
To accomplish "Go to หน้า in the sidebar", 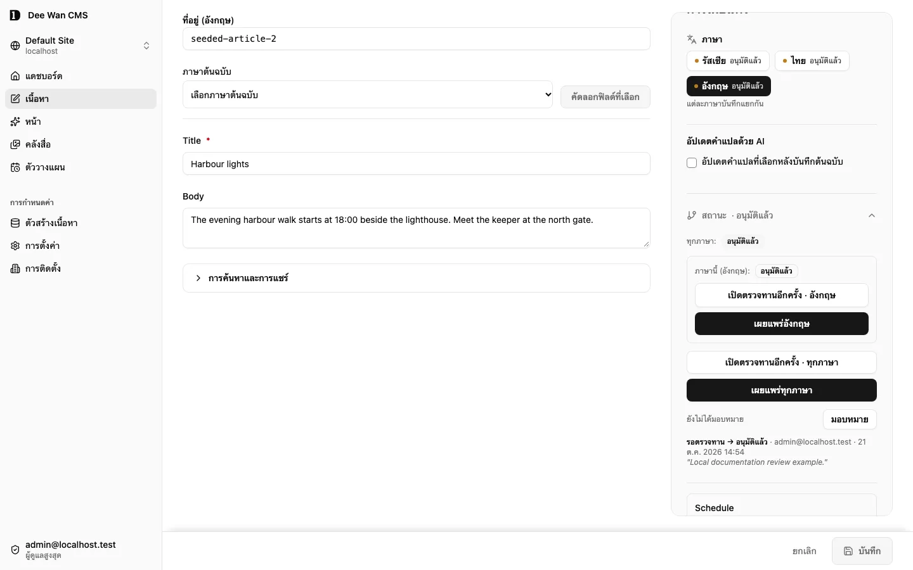I will click(x=81, y=122).
